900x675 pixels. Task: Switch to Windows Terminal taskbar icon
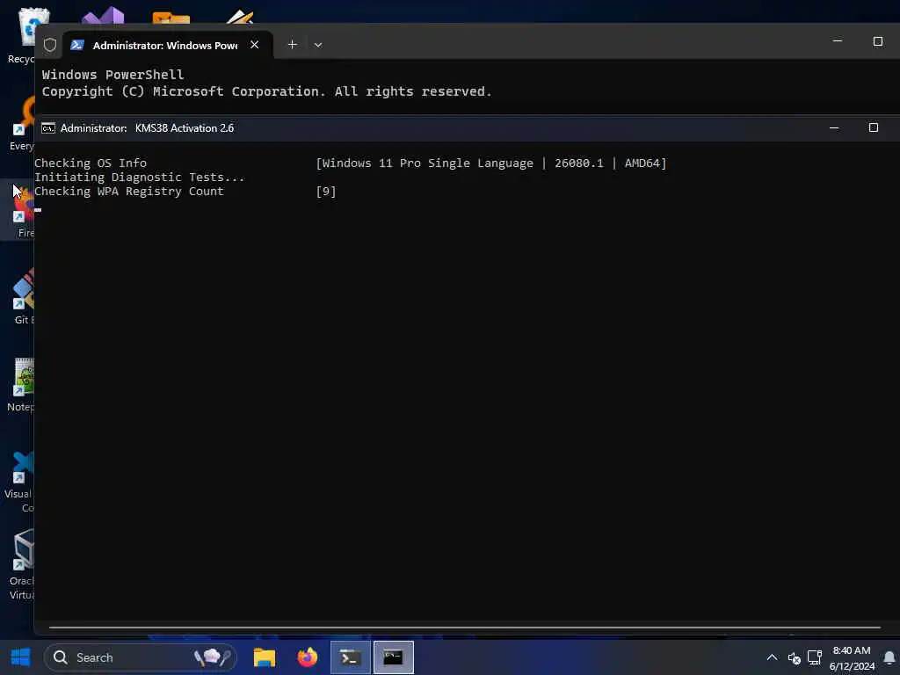[x=350, y=657]
